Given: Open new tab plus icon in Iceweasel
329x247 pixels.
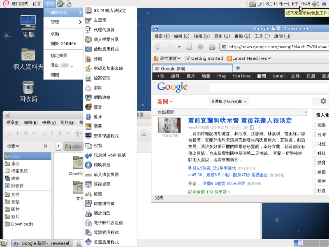Looking at the screenshot, I should tap(238, 68).
